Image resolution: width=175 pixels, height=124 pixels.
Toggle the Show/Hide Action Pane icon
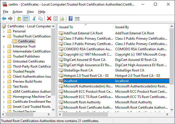point(77,19)
